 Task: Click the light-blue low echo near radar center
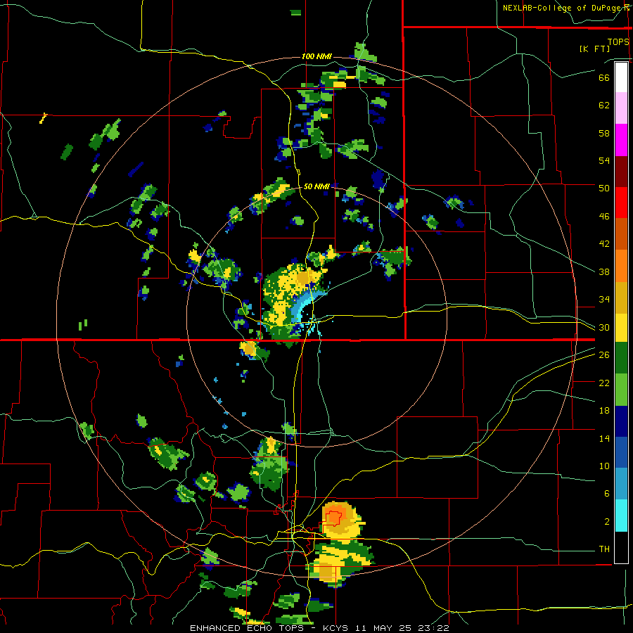[x=302, y=307]
